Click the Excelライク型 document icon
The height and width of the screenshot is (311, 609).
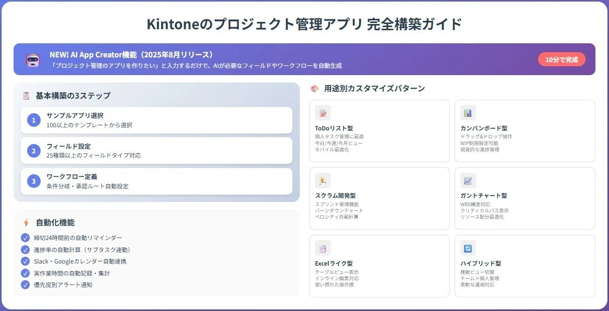[323, 248]
